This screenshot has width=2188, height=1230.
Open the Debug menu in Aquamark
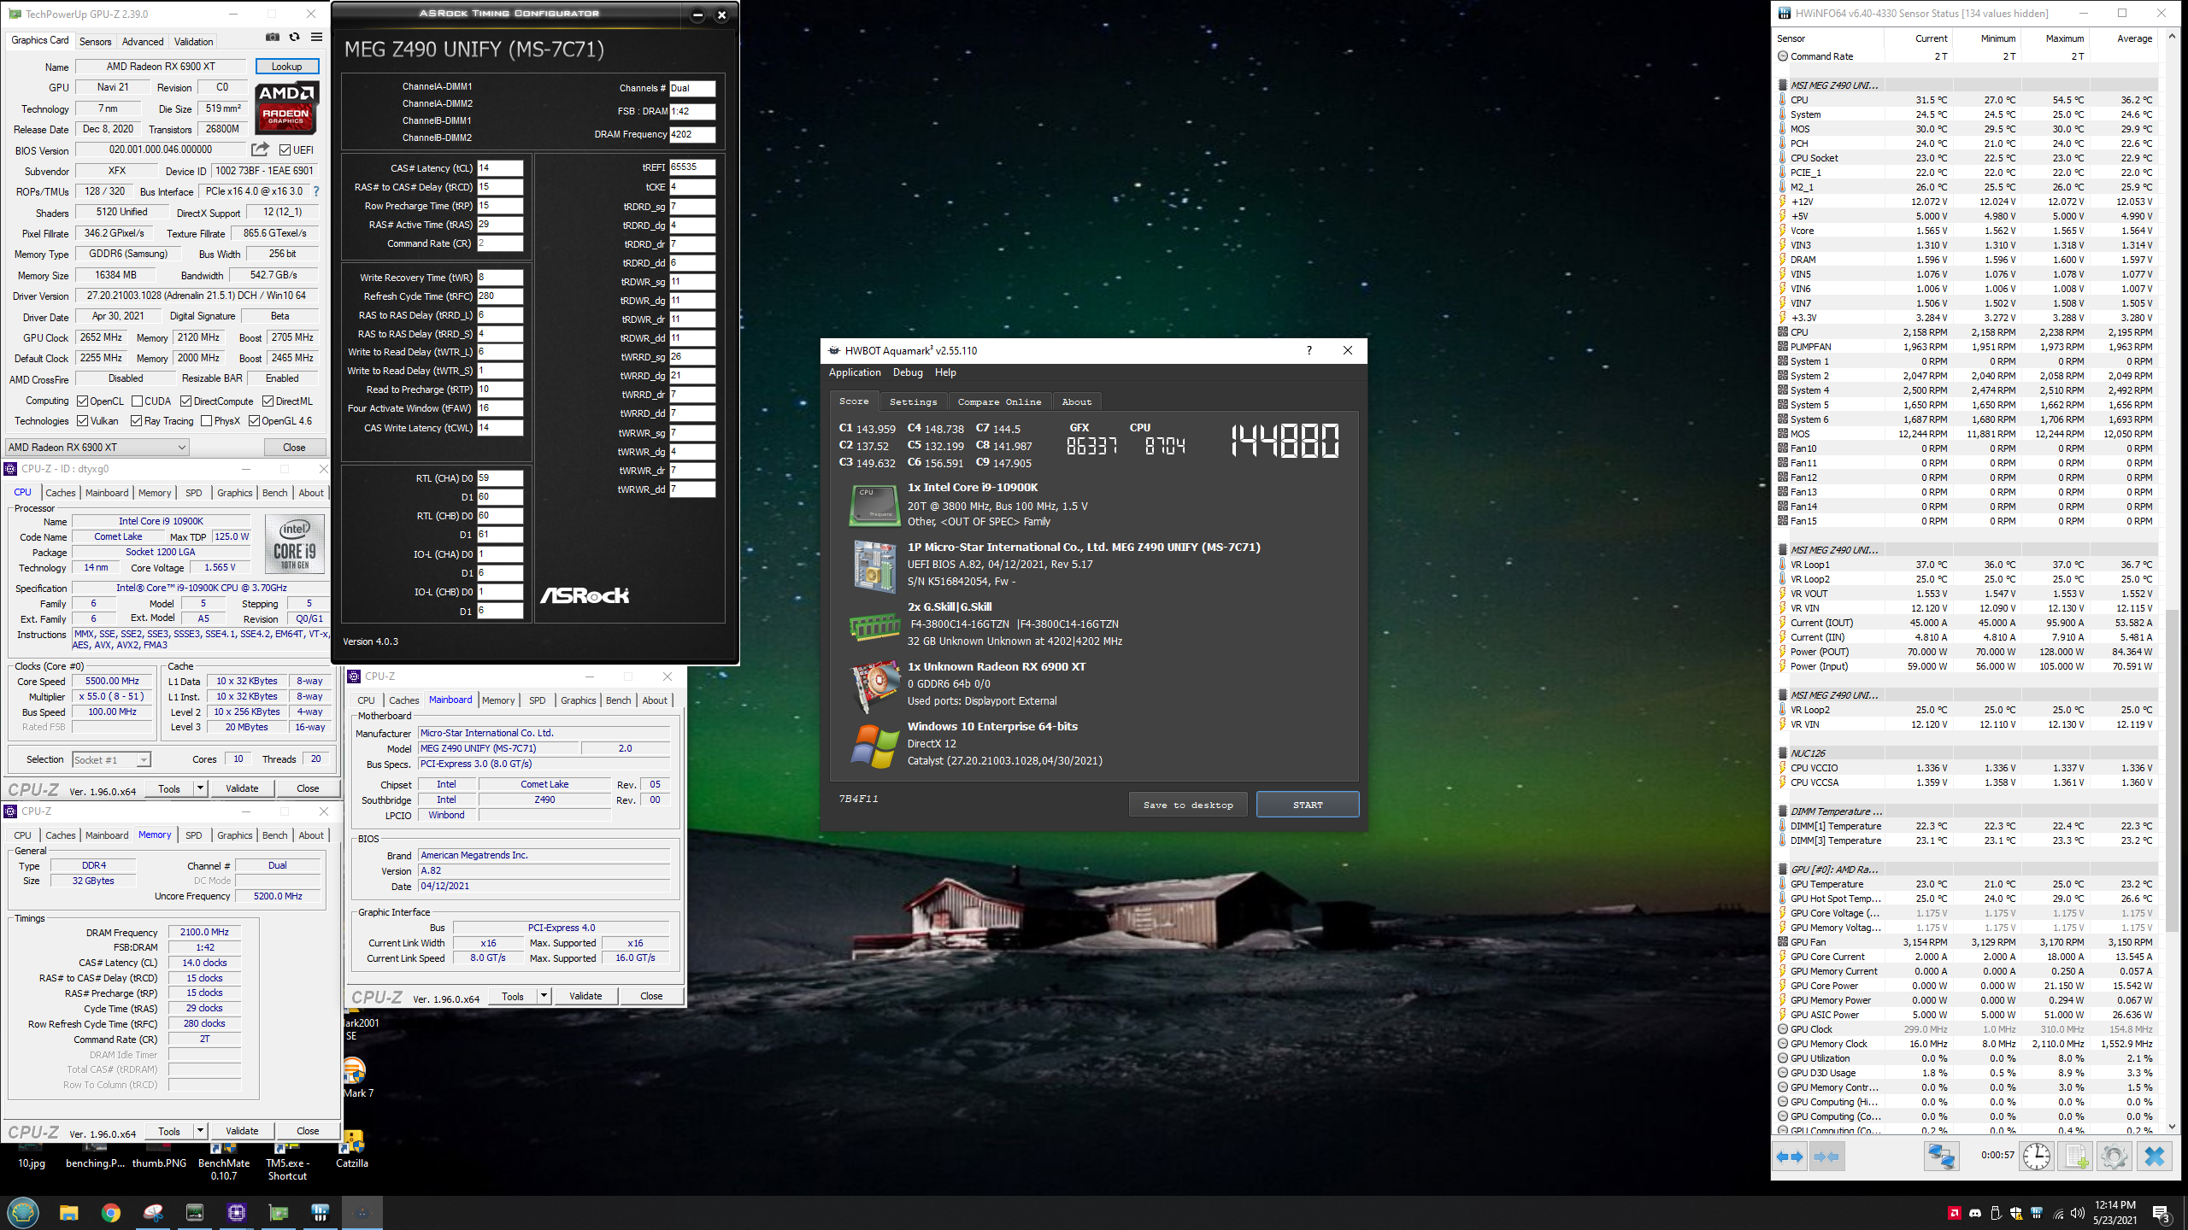908,372
